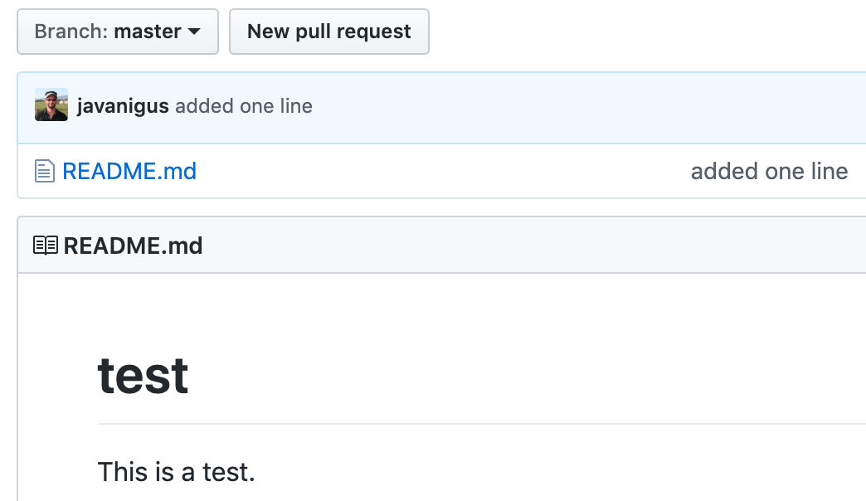
Task: Click the large test heading
Action: click(x=143, y=376)
